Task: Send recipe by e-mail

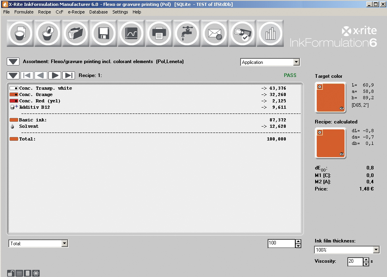Action: pyautogui.click(x=214, y=33)
